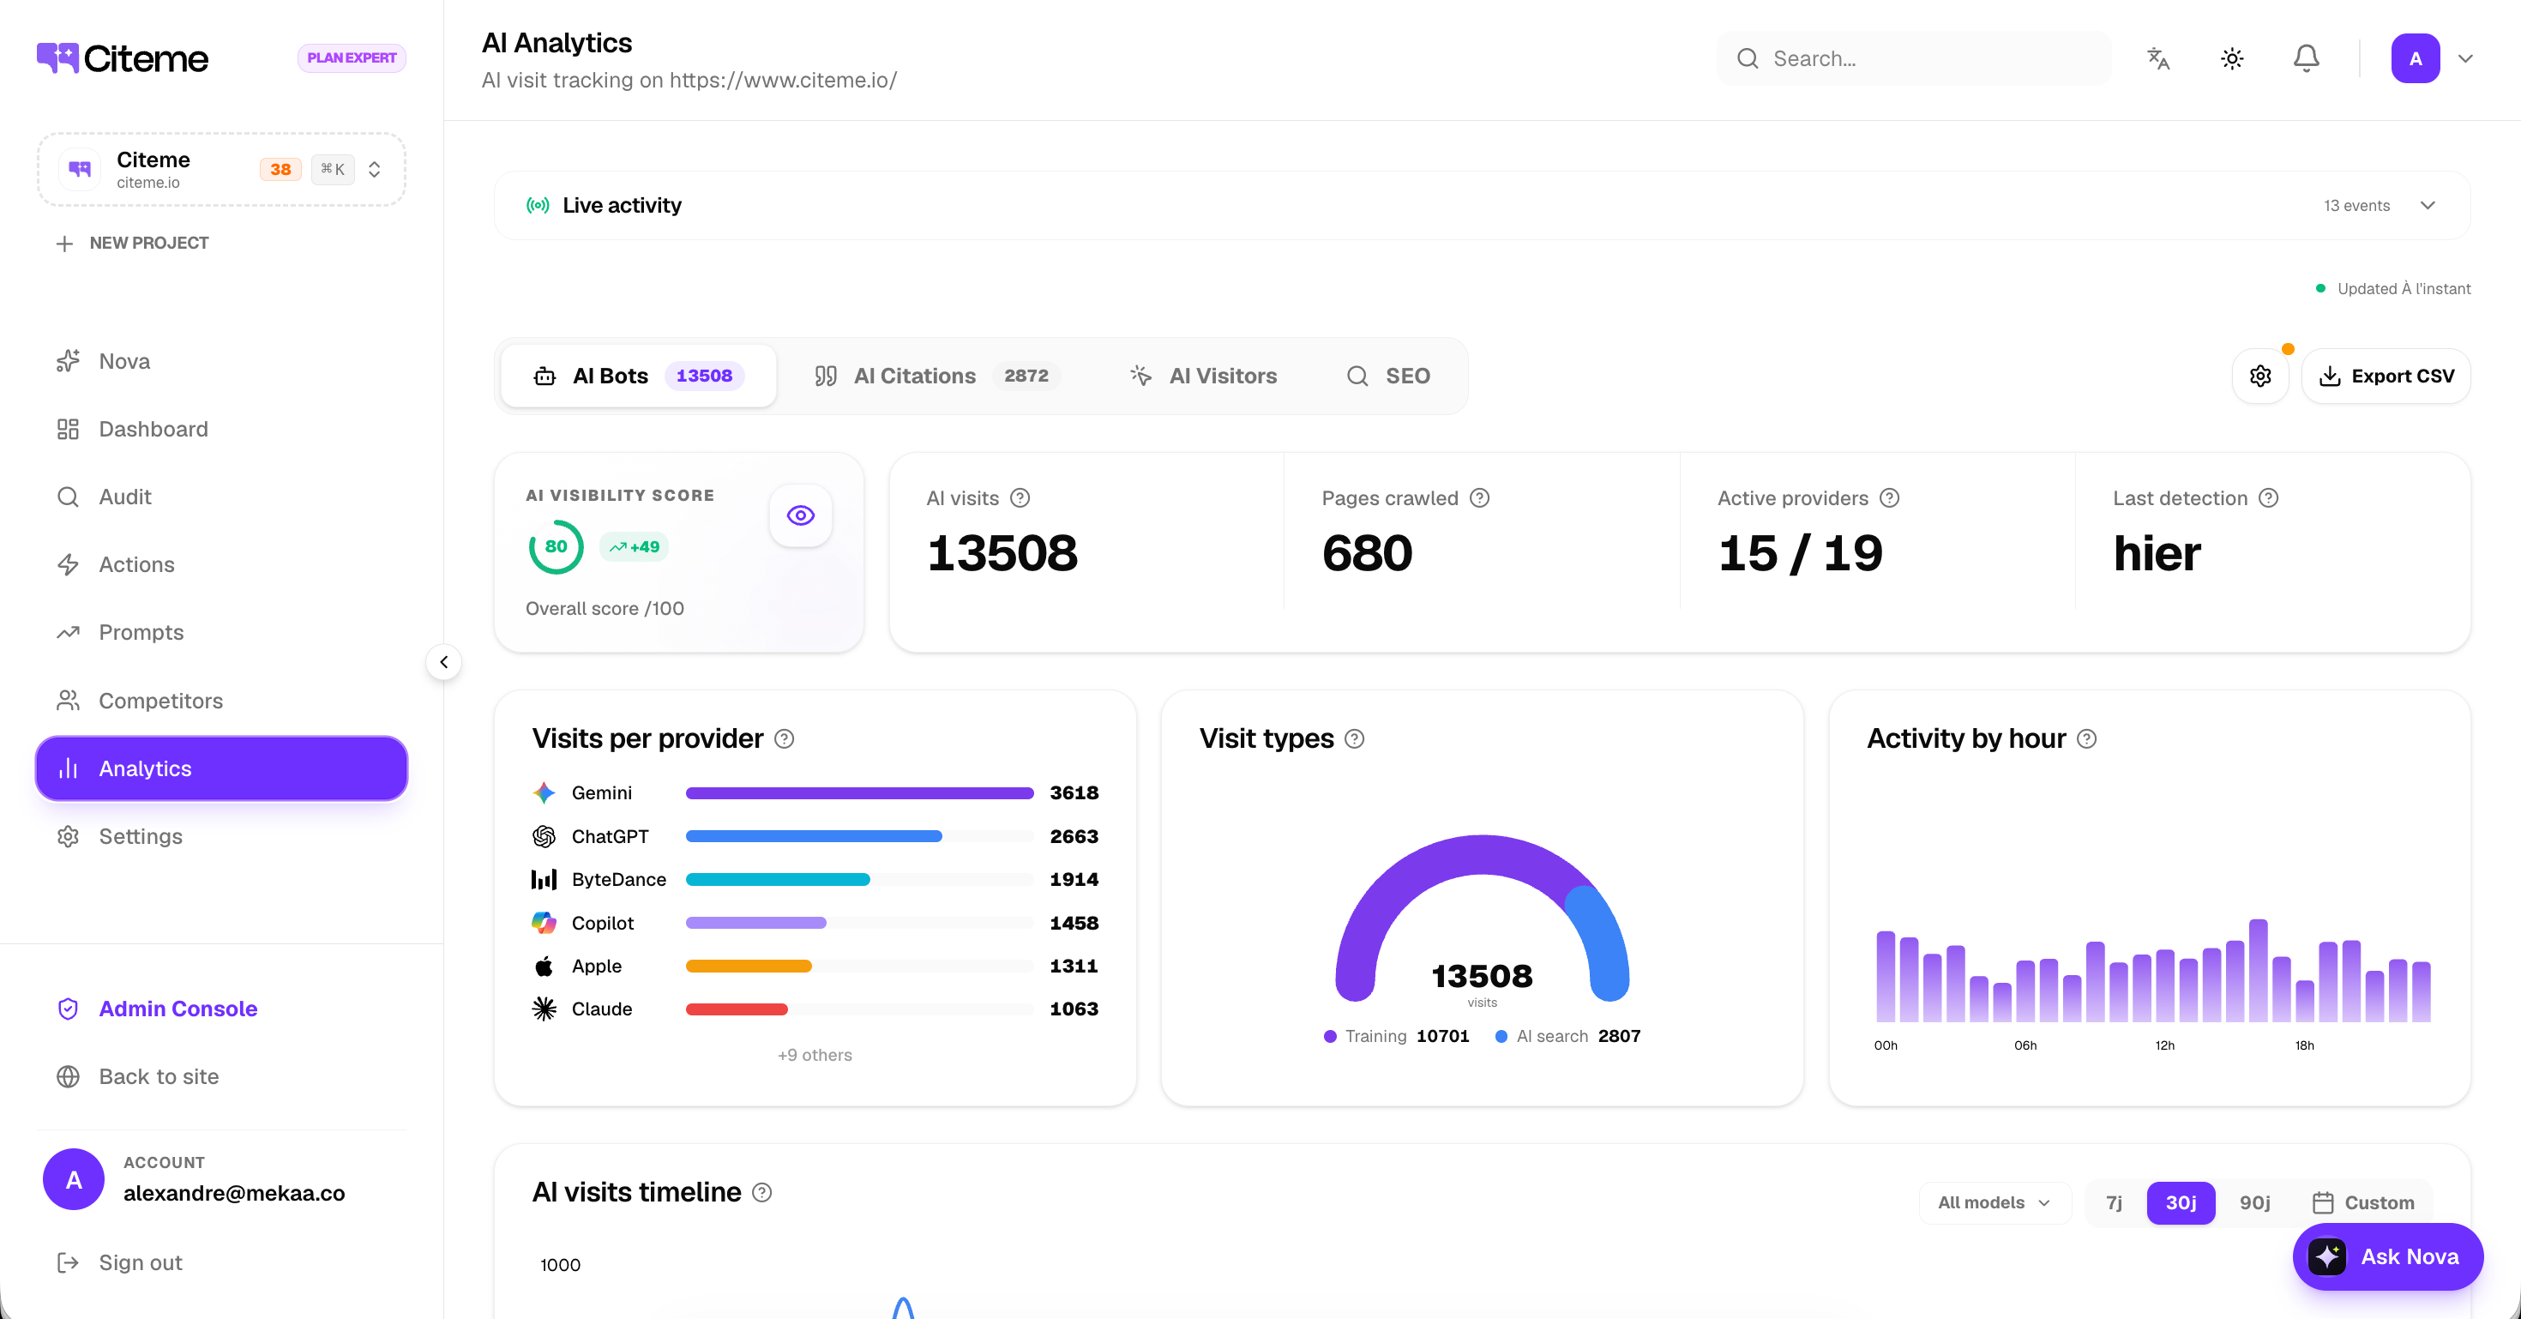Open the Competitors page
Viewport: 2521px width, 1319px height.
[221, 701]
